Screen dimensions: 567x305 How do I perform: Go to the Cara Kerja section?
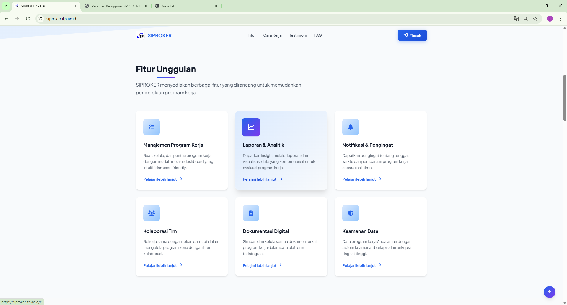(x=272, y=35)
